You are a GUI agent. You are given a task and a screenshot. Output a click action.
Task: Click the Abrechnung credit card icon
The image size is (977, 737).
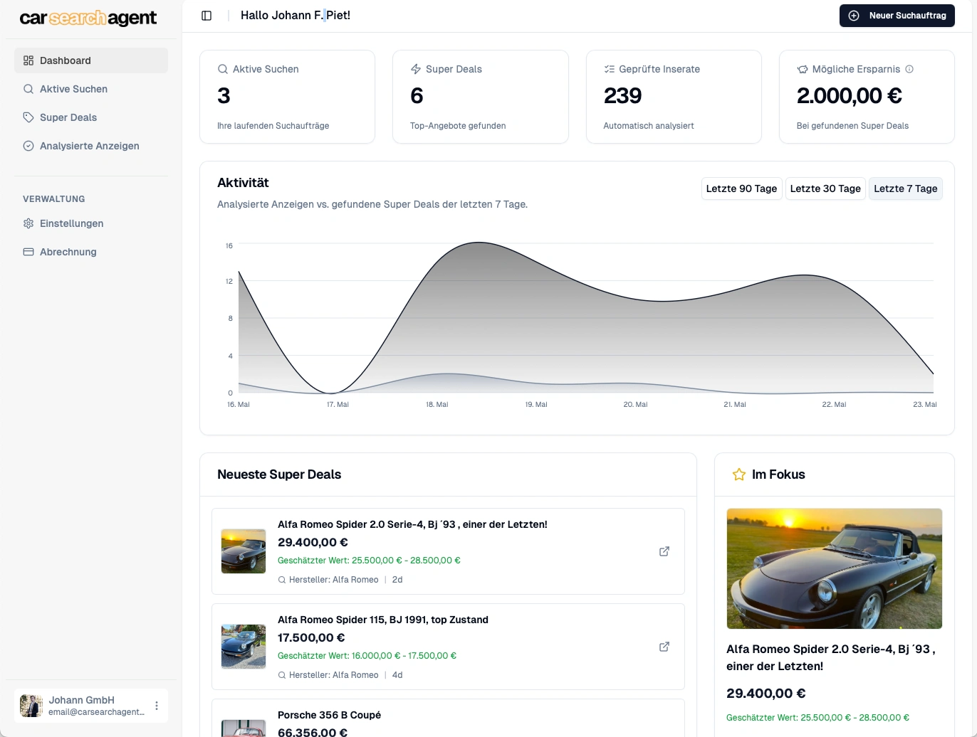click(28, 252)
